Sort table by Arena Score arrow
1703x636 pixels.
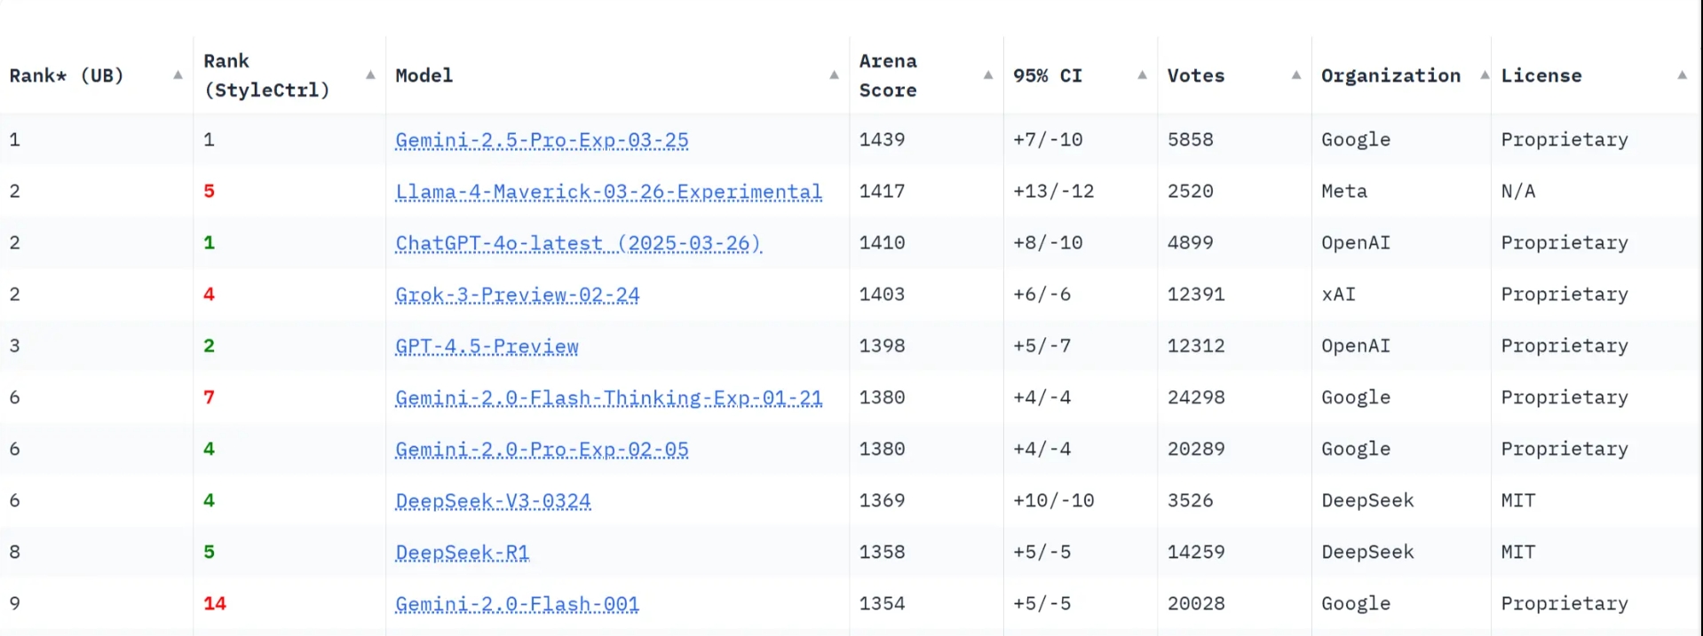pos(987,75)
